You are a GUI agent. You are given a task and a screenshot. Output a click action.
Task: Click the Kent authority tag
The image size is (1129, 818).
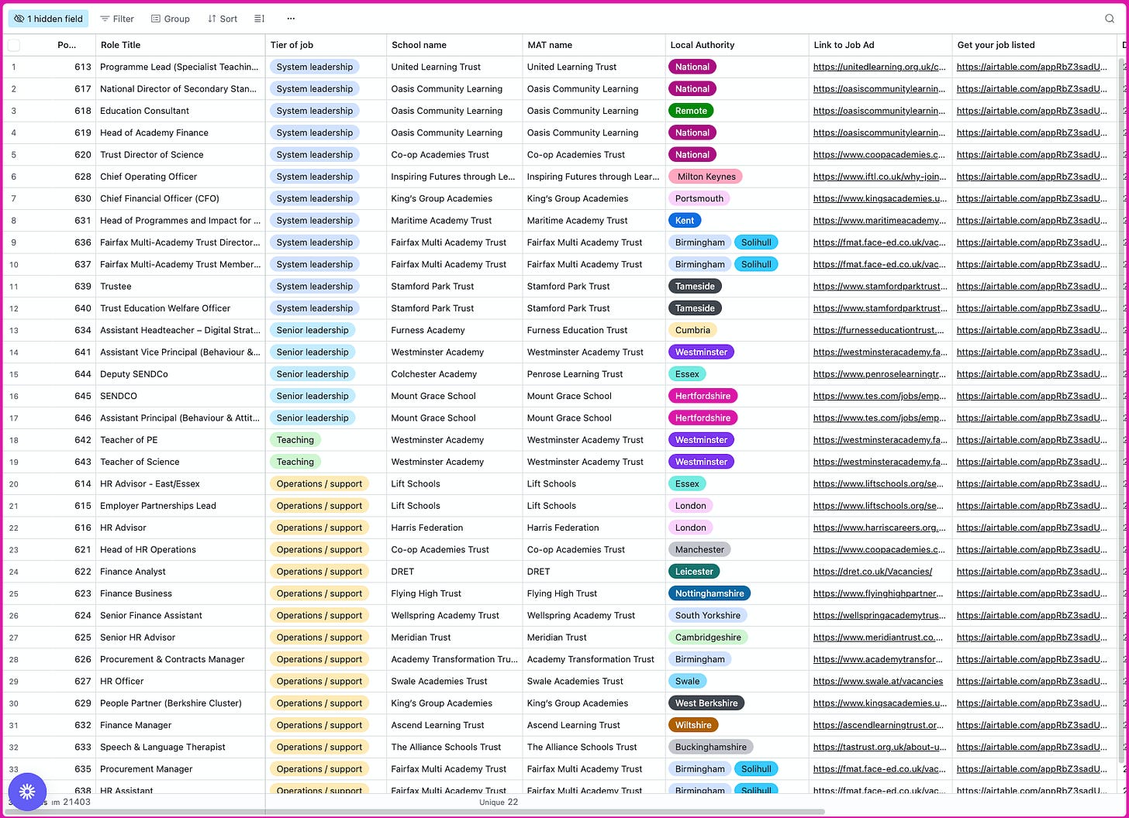click(685, 221)
